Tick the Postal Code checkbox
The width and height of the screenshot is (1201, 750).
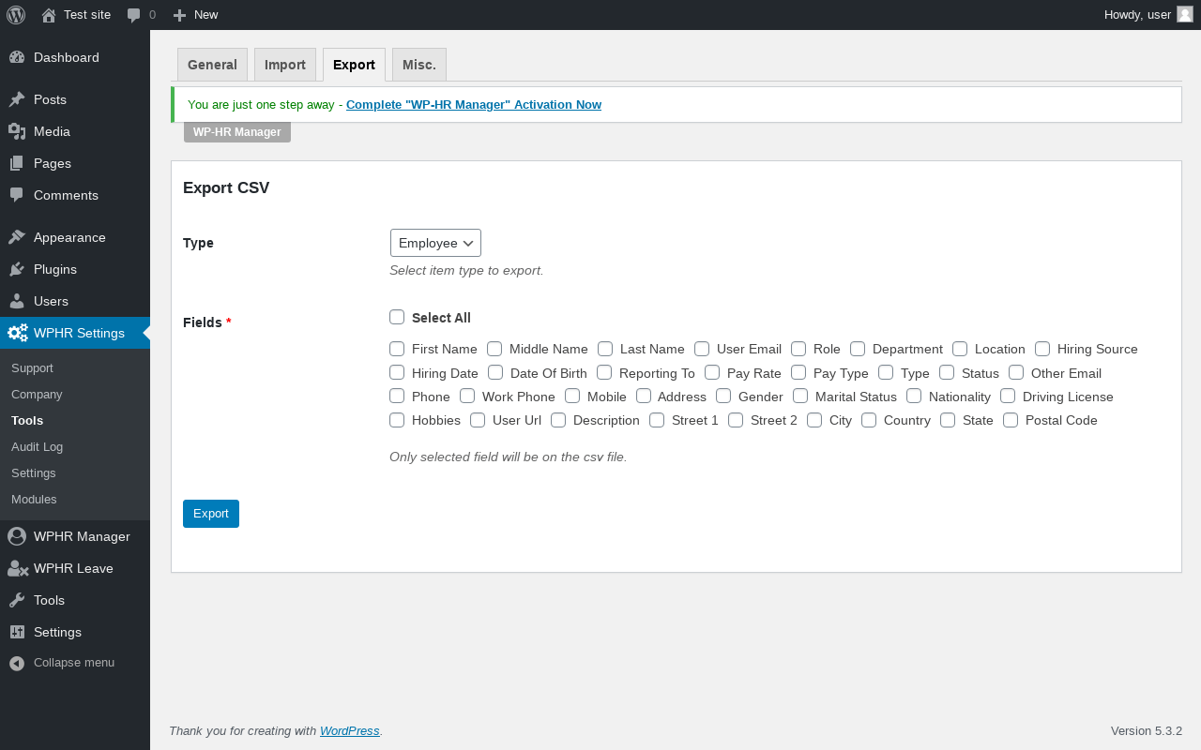[1011, 420]
